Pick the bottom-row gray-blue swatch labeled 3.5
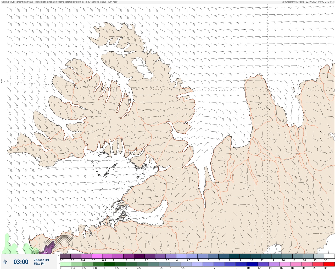The image size is (335, 270). pos(164,264)
